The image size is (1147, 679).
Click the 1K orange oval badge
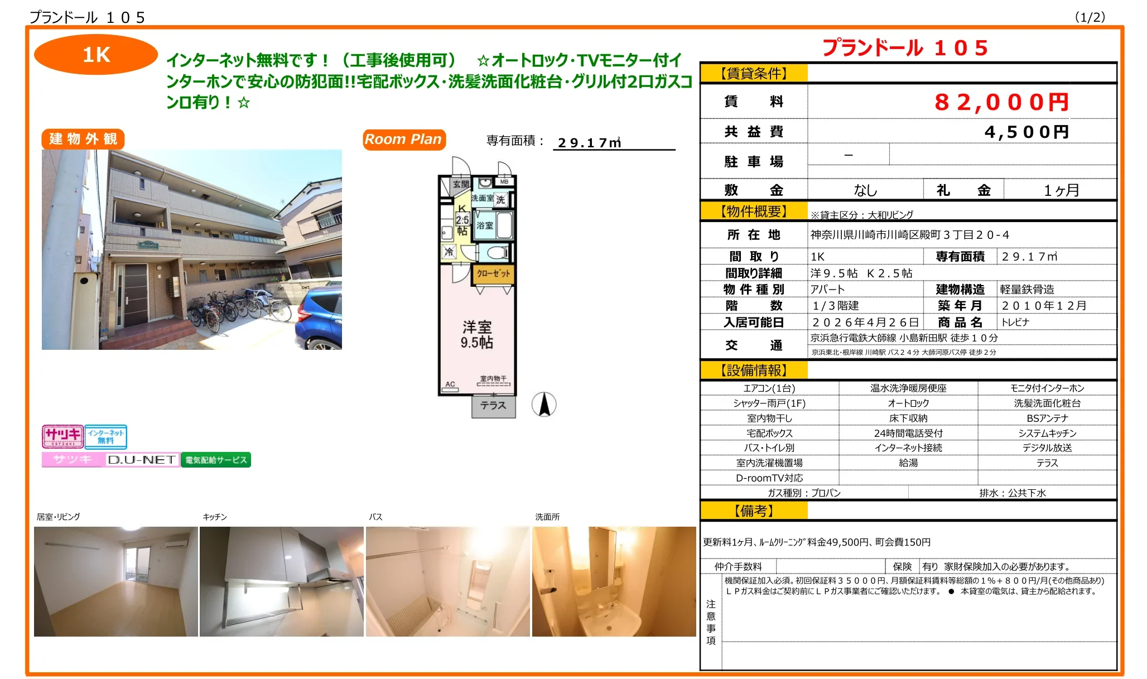pyautogui.click(x=96, y=55)
